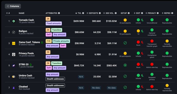Click the Stealth addresses tag for Umbra Cash
Image resolution: width=177 pixels, height=94 pixels.
tap(55, 79)
